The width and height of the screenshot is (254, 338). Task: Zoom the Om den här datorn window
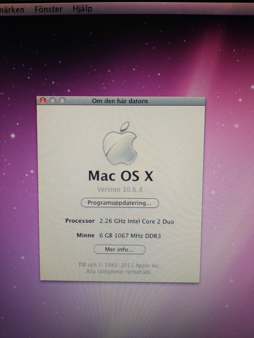[x=62, y=100]
